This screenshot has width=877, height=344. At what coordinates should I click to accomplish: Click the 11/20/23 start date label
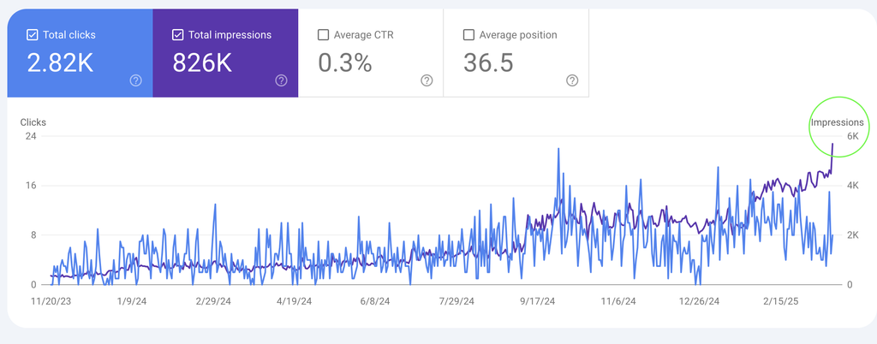tap(51, 301)
